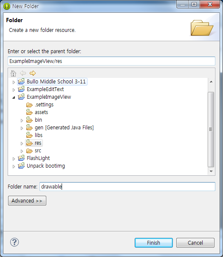Expand the src folder node
223x257 pixels.
point(22,151)
